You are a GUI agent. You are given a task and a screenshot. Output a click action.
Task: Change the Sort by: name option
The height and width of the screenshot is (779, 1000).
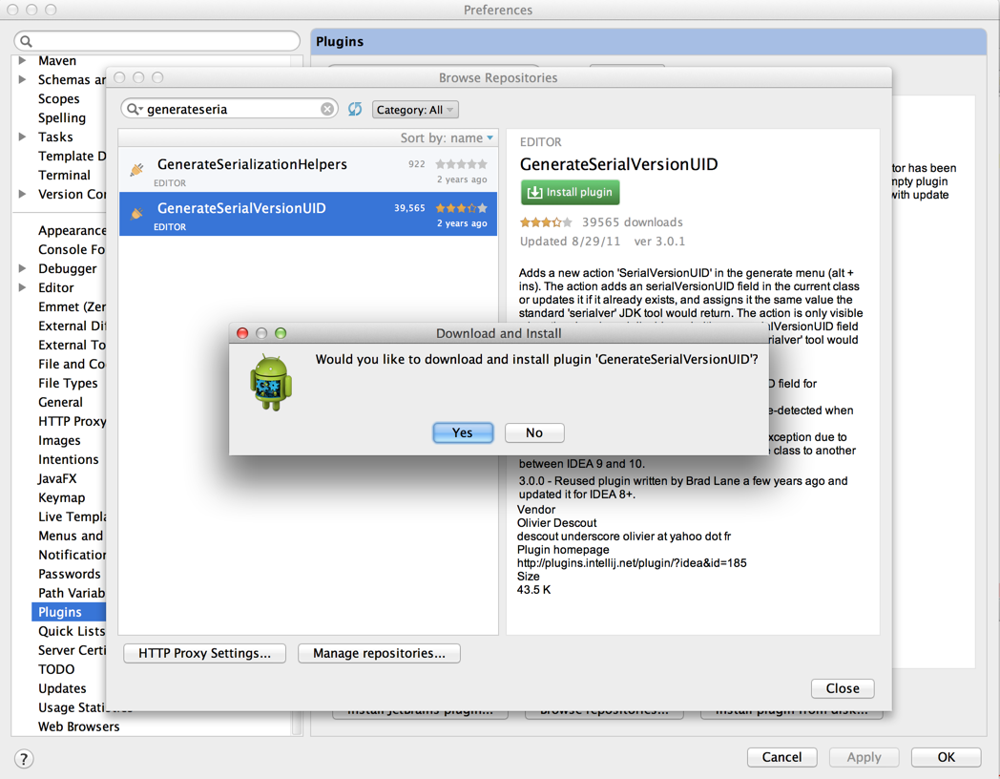(448, 137)
